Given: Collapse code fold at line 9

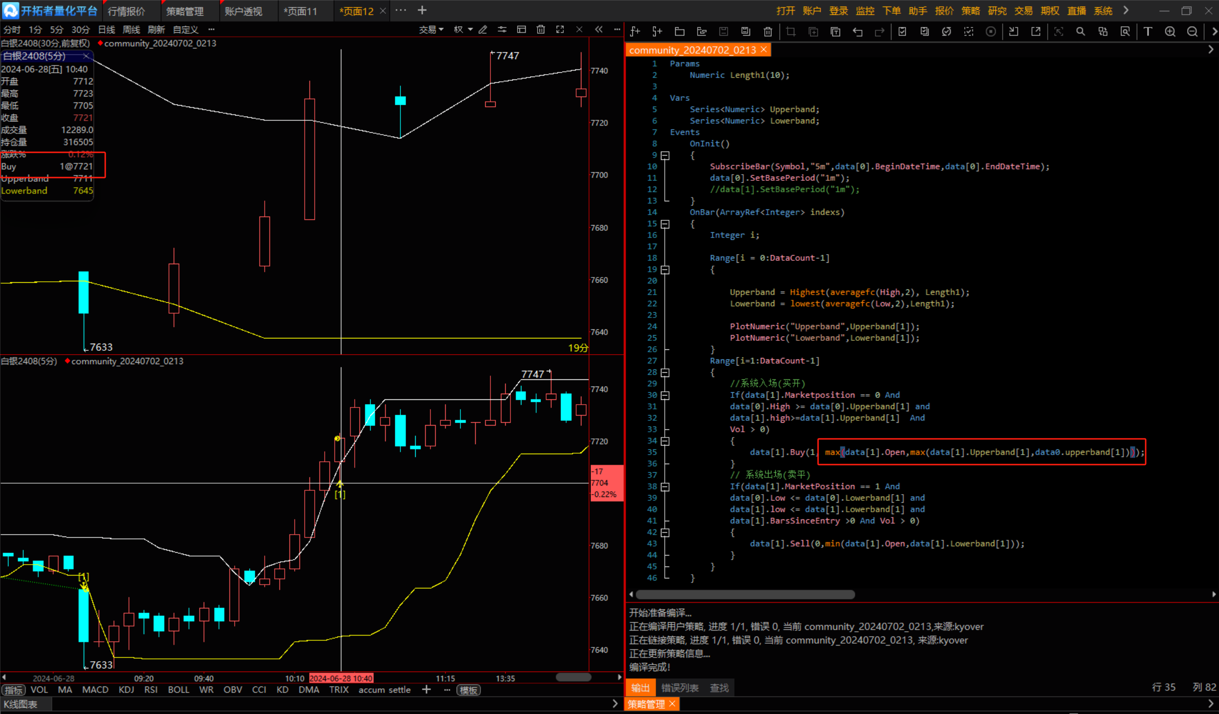Looking at the screenshot, I should click(x=666, y=156).
